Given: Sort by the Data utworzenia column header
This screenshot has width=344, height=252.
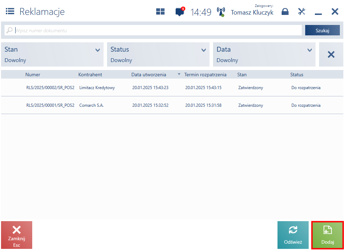Looking at the screenshot, I should [x=149, y=75].
